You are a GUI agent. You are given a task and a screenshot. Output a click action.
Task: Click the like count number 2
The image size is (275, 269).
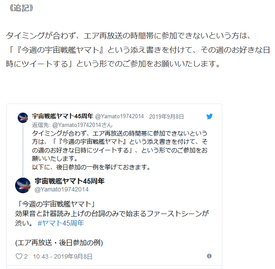(26, 256)
